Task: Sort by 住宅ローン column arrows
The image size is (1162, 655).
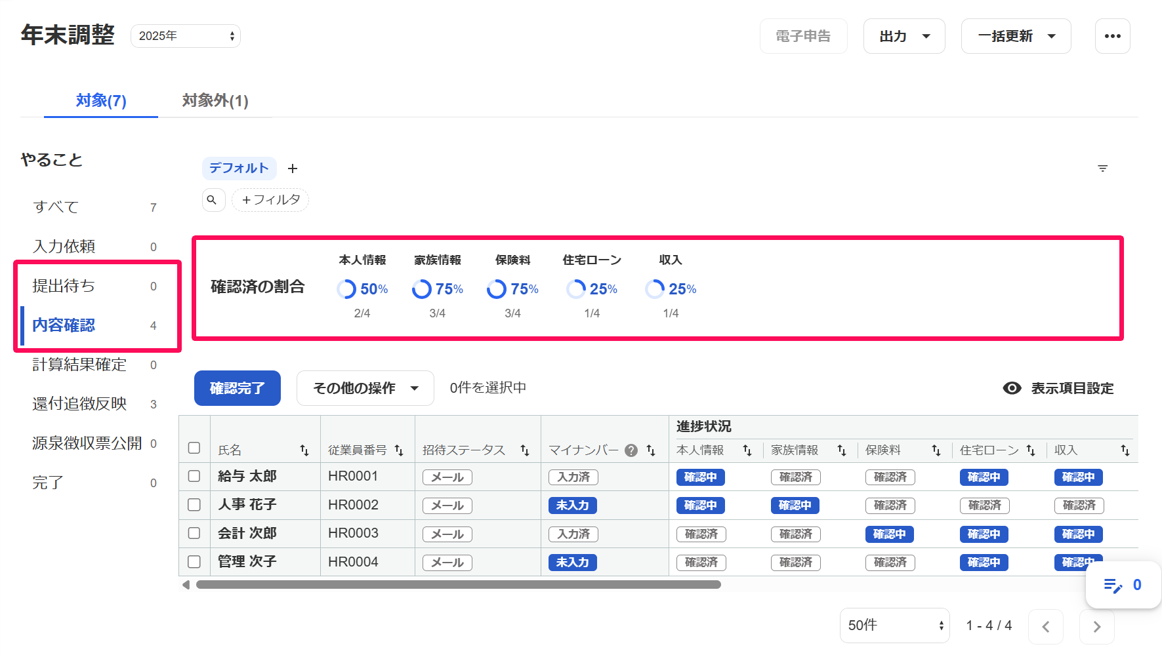Action: pyautogui.click(x=1031, y=450)
